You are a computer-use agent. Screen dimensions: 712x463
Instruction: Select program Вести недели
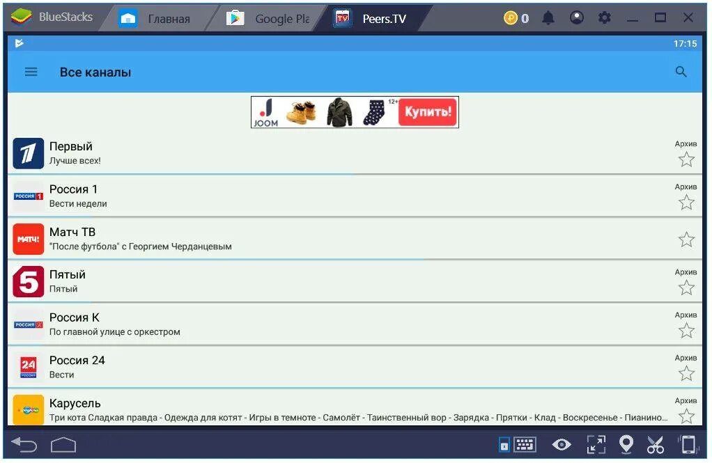click(x=78, y=203)
